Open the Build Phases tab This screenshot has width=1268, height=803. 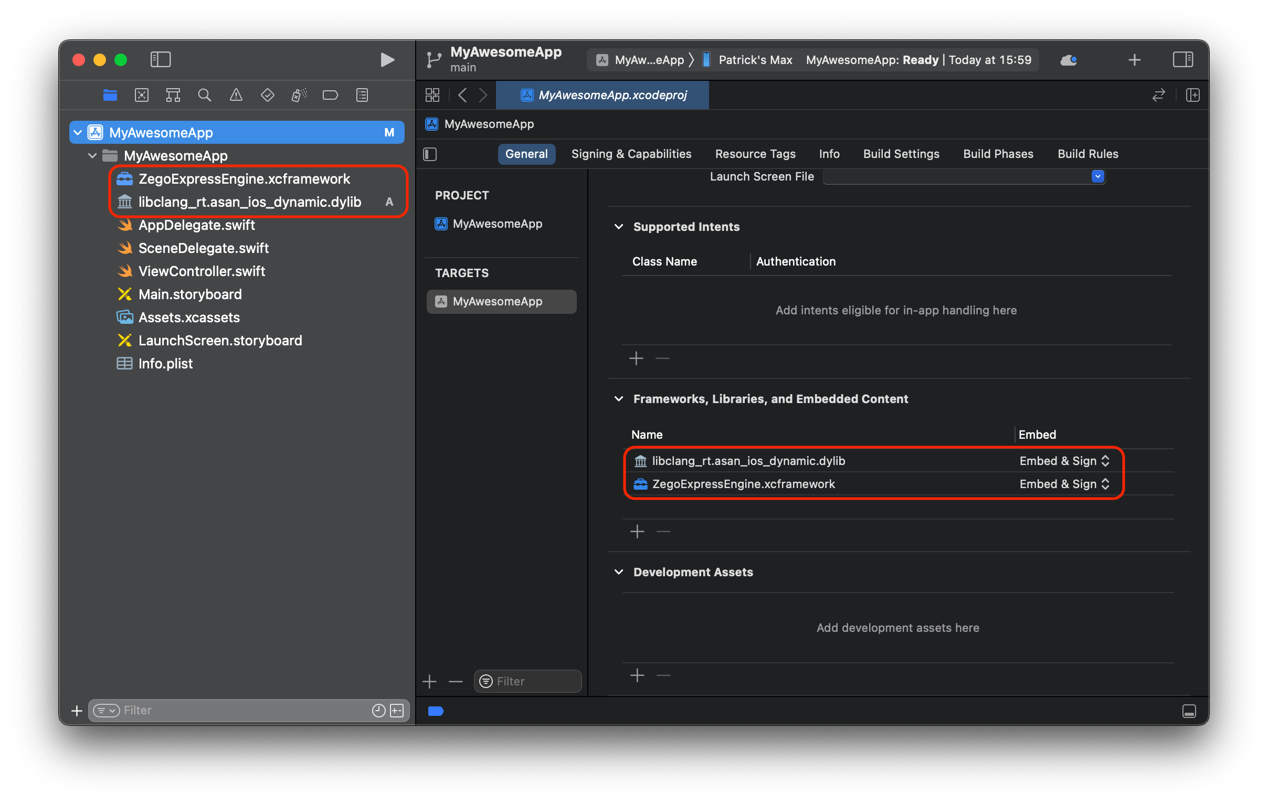(998, 154)
